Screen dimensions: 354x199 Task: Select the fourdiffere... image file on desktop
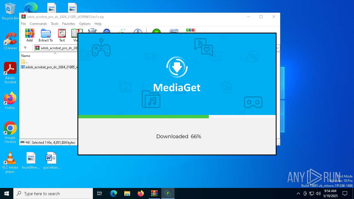(x=31, y=161)
